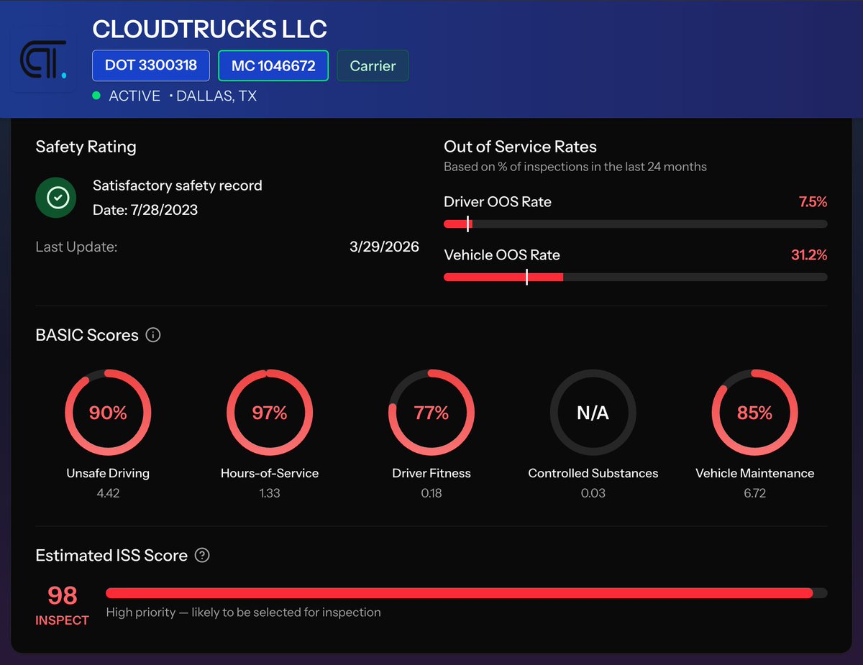Click the 98 ISS score value
863x665 pixels.
coord(63,595)
